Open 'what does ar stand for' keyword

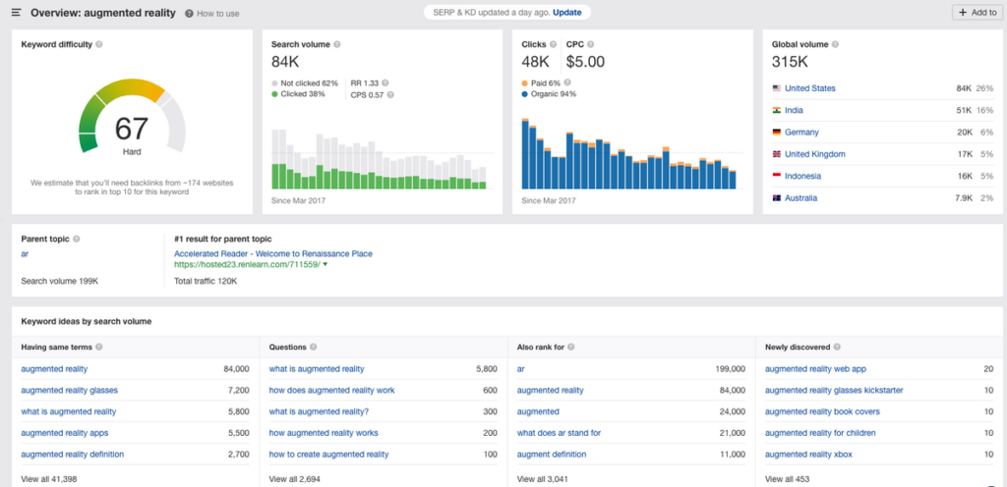point(559,433)
